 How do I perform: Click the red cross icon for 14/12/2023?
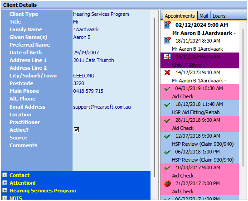point(167,72)
